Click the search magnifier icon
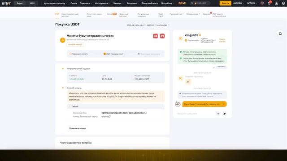Viewport: 287px width, 161px height. (x=192, y=3)
